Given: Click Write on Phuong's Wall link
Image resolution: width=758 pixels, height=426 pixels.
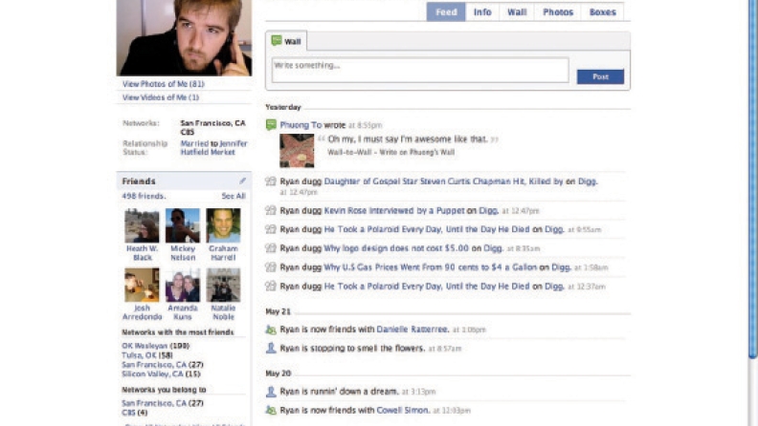Looking at the screenshot, I should 416,153.
